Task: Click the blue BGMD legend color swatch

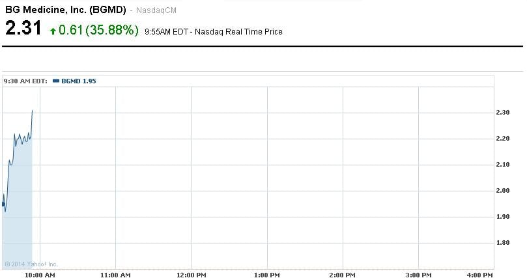Action: [55, 81]
